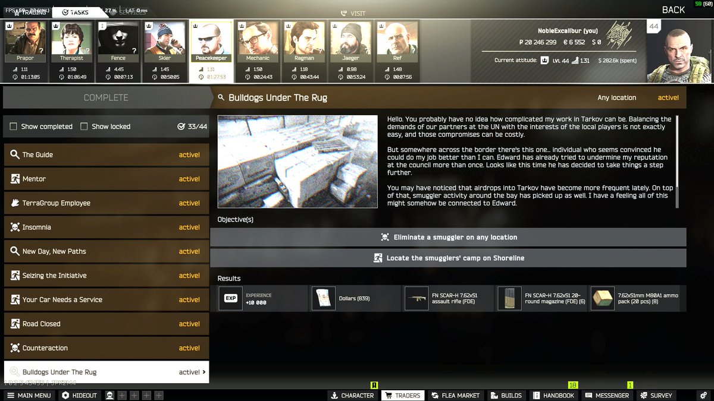This screenshot has height=401, width=714.
Task: Select Peacekeeper's trader portrait
Action: (x=211, y=40)
